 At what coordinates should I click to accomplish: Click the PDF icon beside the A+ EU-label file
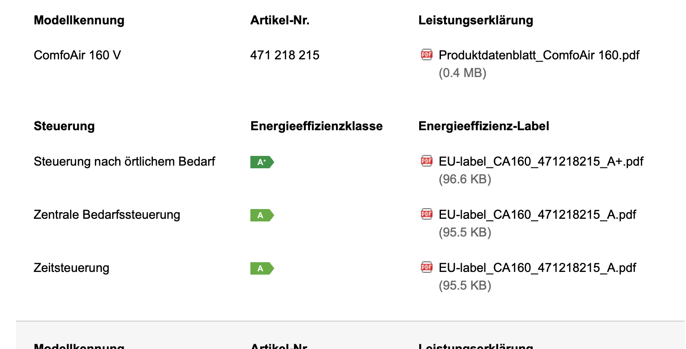(x=426, y=161)
